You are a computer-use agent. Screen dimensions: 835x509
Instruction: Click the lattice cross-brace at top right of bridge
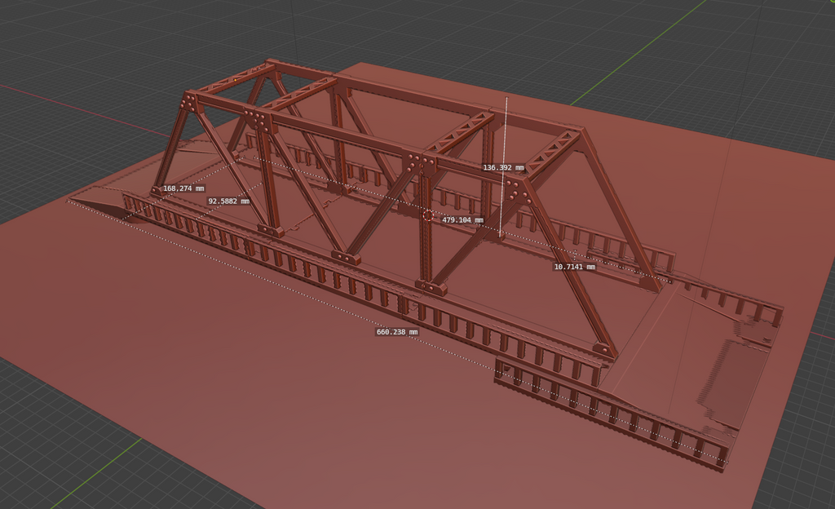(554, 153)
